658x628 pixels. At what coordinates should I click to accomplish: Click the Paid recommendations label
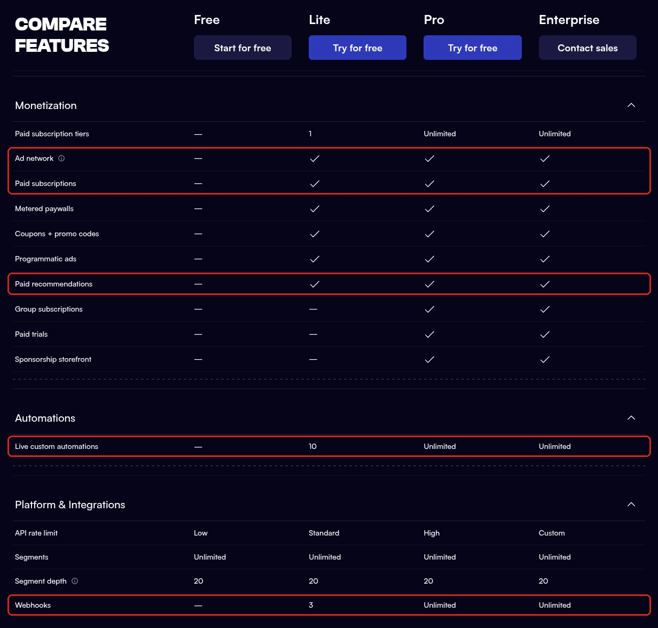point(53,284)
